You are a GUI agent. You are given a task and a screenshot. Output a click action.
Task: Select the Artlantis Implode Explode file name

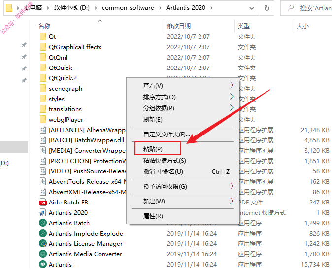[86, 234]
